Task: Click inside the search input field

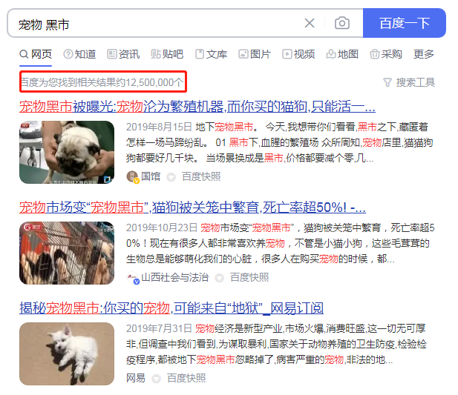Action: pos(155,23)
